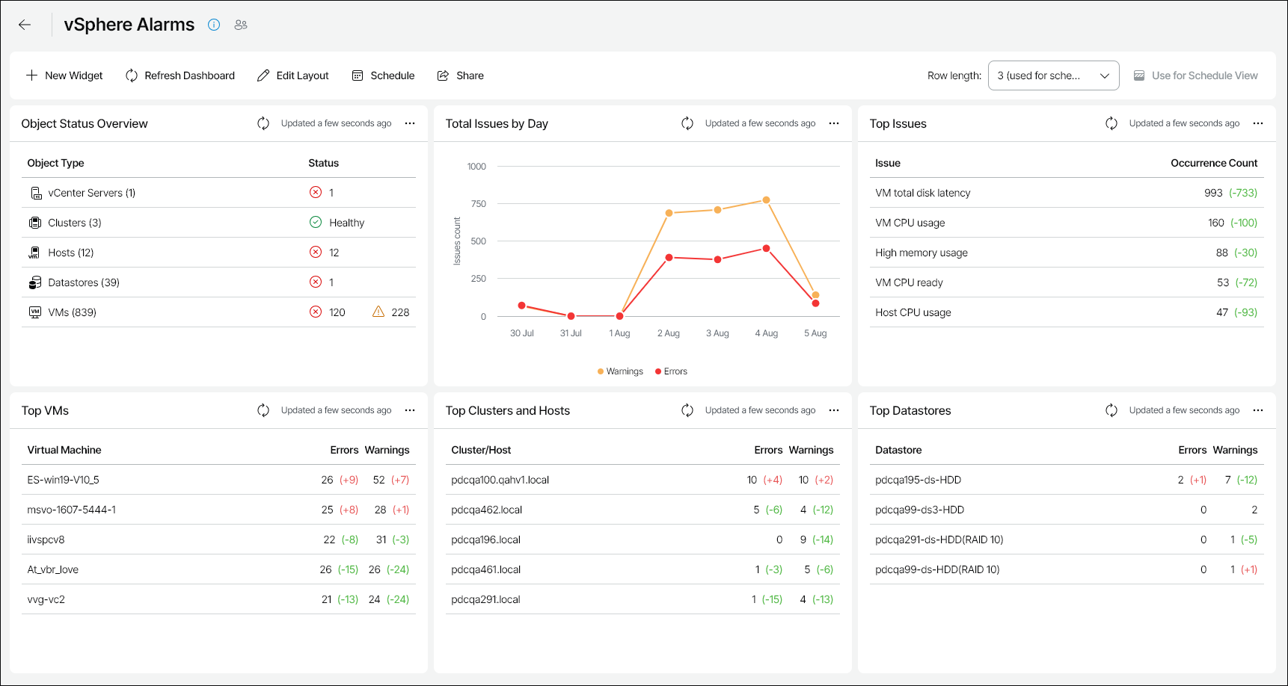Open the Schedule option
The width and height of the screenshot is (1288, 686).
tap(383, 75)
